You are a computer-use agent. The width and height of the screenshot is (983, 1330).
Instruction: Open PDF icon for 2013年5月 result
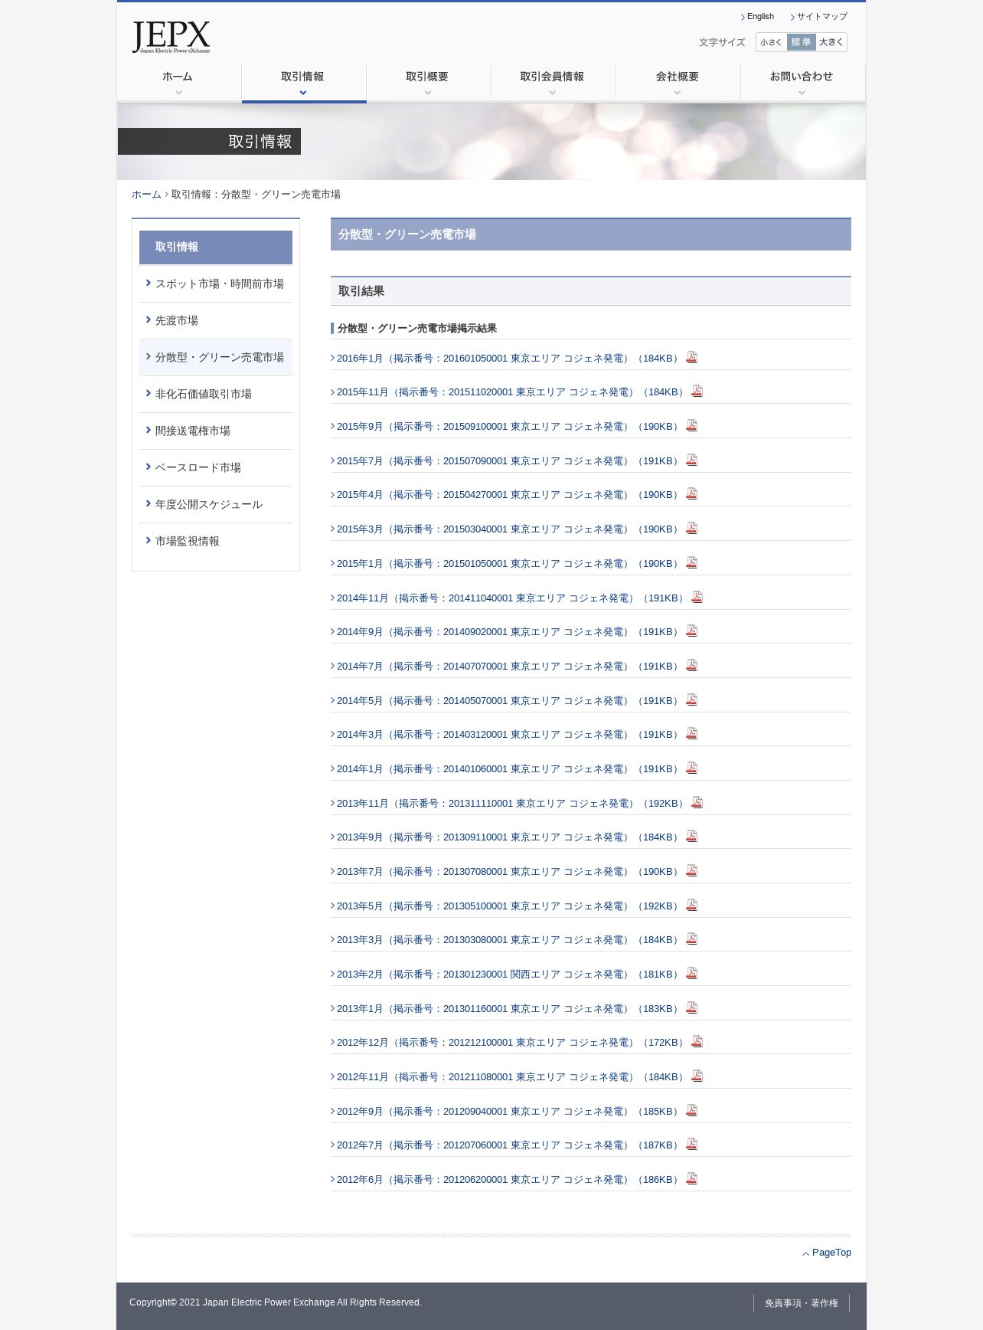pyautogui.click(x=692, y=905)
